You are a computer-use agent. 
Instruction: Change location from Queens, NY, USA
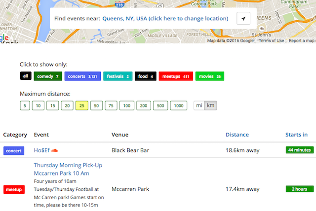[x=165, y=19]
